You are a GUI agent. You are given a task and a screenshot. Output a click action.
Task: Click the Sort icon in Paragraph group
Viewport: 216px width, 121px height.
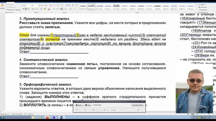tap(73, 5)
